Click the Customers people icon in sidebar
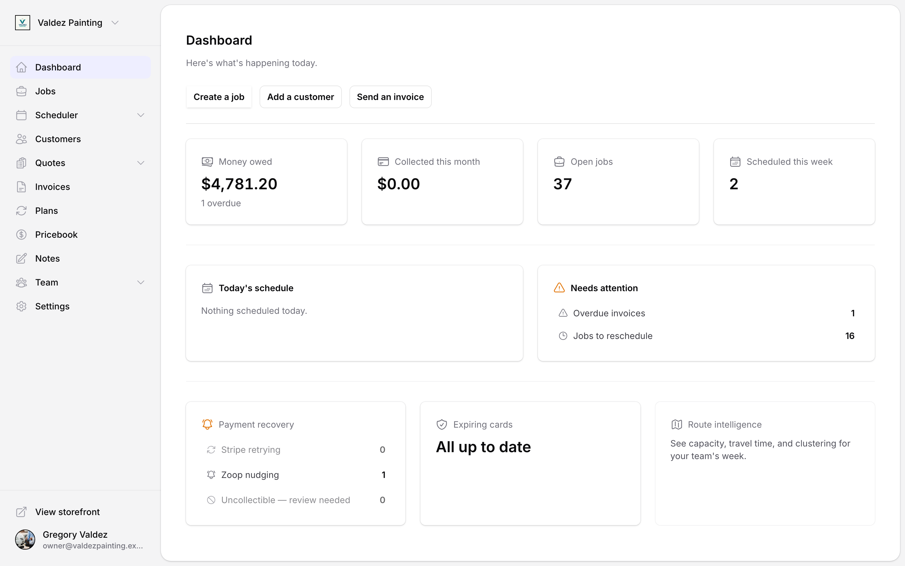Viewport: 905px width, 566px height. pos(21,139)
